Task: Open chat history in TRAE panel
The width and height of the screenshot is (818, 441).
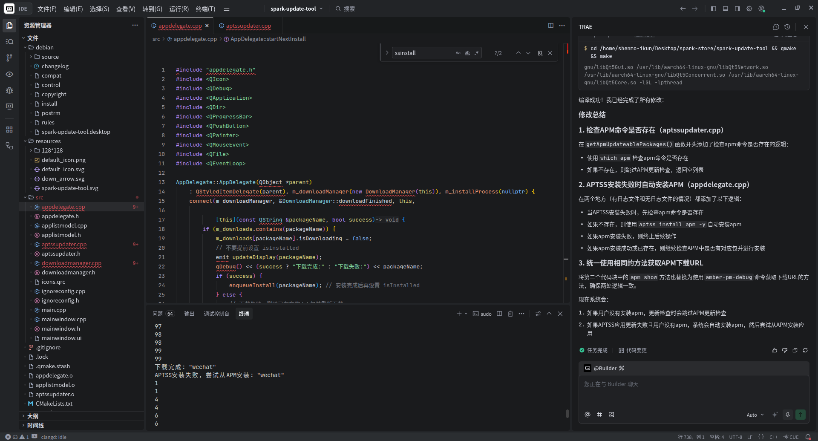Action: tap(787, 27)
